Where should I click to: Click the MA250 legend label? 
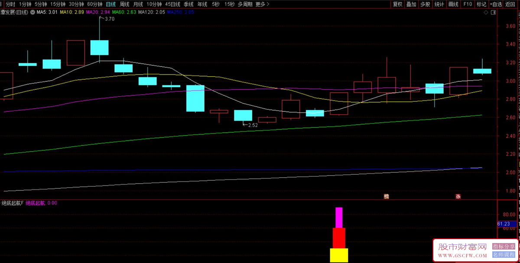[180, 13]
